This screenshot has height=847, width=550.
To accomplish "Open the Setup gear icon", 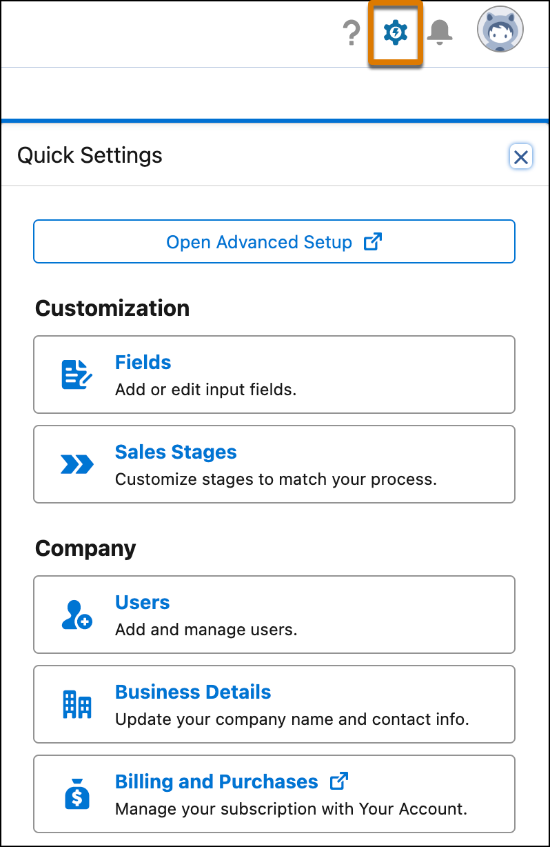I will click(395, 32).
